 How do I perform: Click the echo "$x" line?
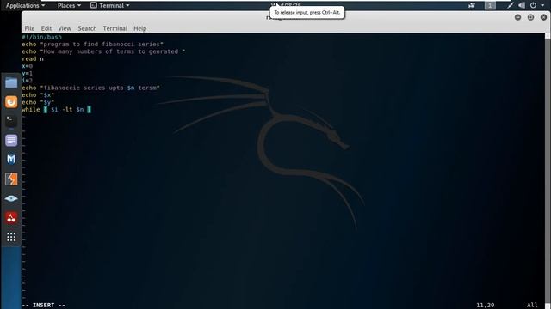pos(38,95)
